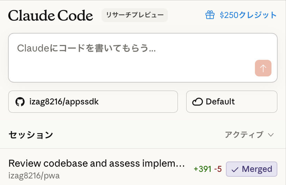
Task: Click the izag8216/pwa repository name under the session
Action: coord(34,175)
